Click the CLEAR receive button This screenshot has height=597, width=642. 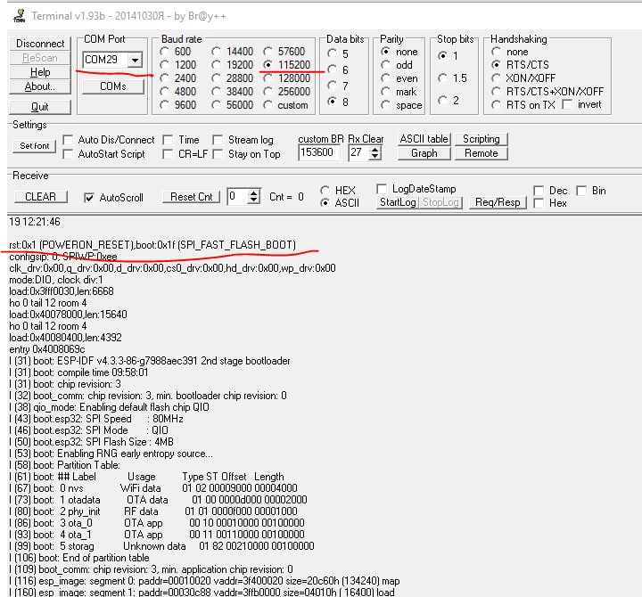40,197
